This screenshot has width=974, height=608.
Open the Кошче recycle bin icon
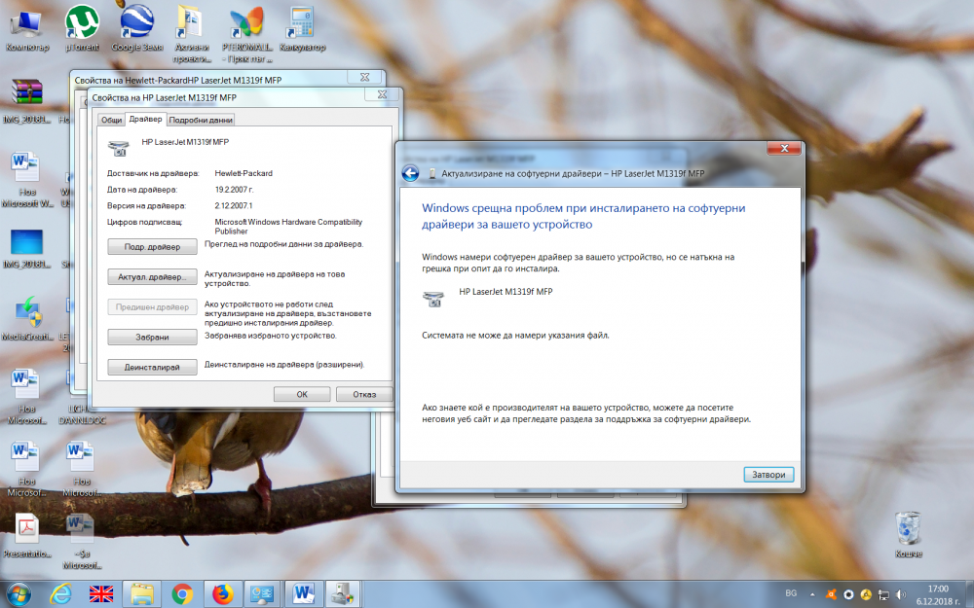908,535
